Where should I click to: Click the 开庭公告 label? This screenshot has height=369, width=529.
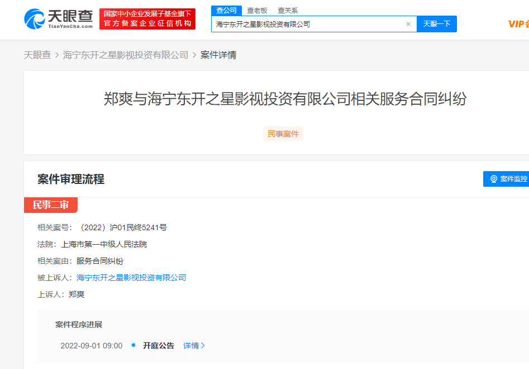tap(158, 346)
